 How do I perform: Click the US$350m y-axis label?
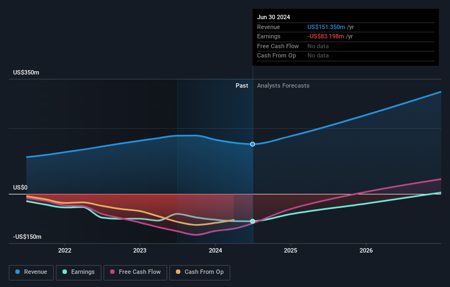[26, 72]
